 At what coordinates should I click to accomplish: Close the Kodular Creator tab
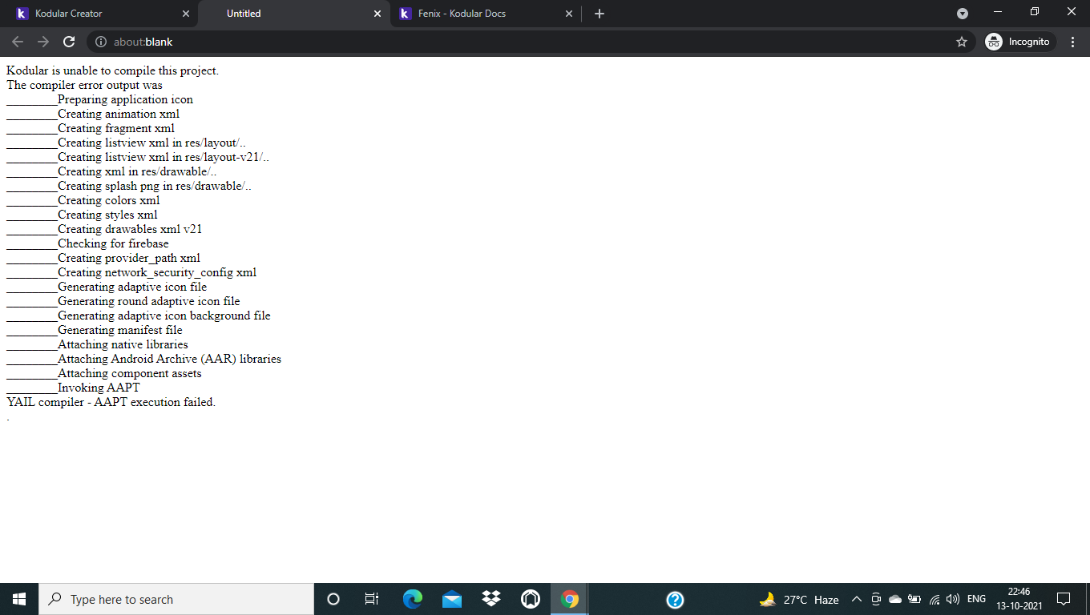[x=186, y=14]
